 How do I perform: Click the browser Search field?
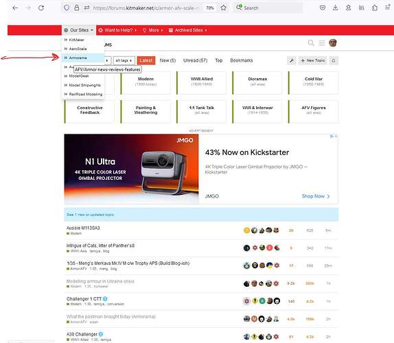coord(268,8)
